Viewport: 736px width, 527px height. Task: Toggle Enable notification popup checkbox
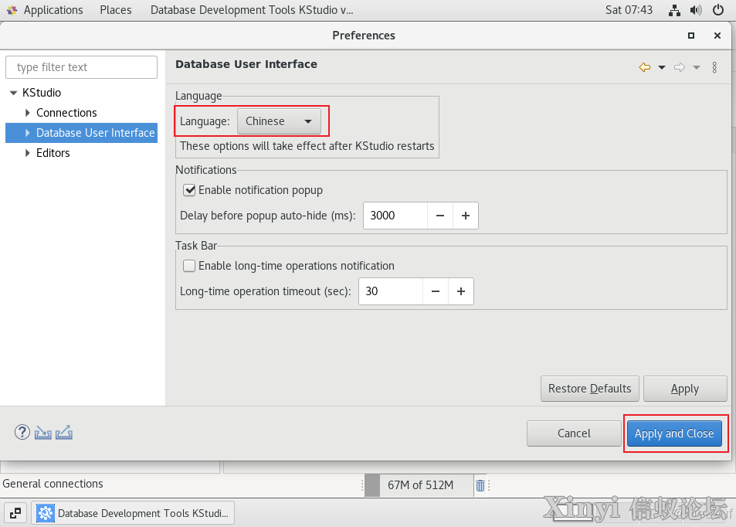(189, 190)
